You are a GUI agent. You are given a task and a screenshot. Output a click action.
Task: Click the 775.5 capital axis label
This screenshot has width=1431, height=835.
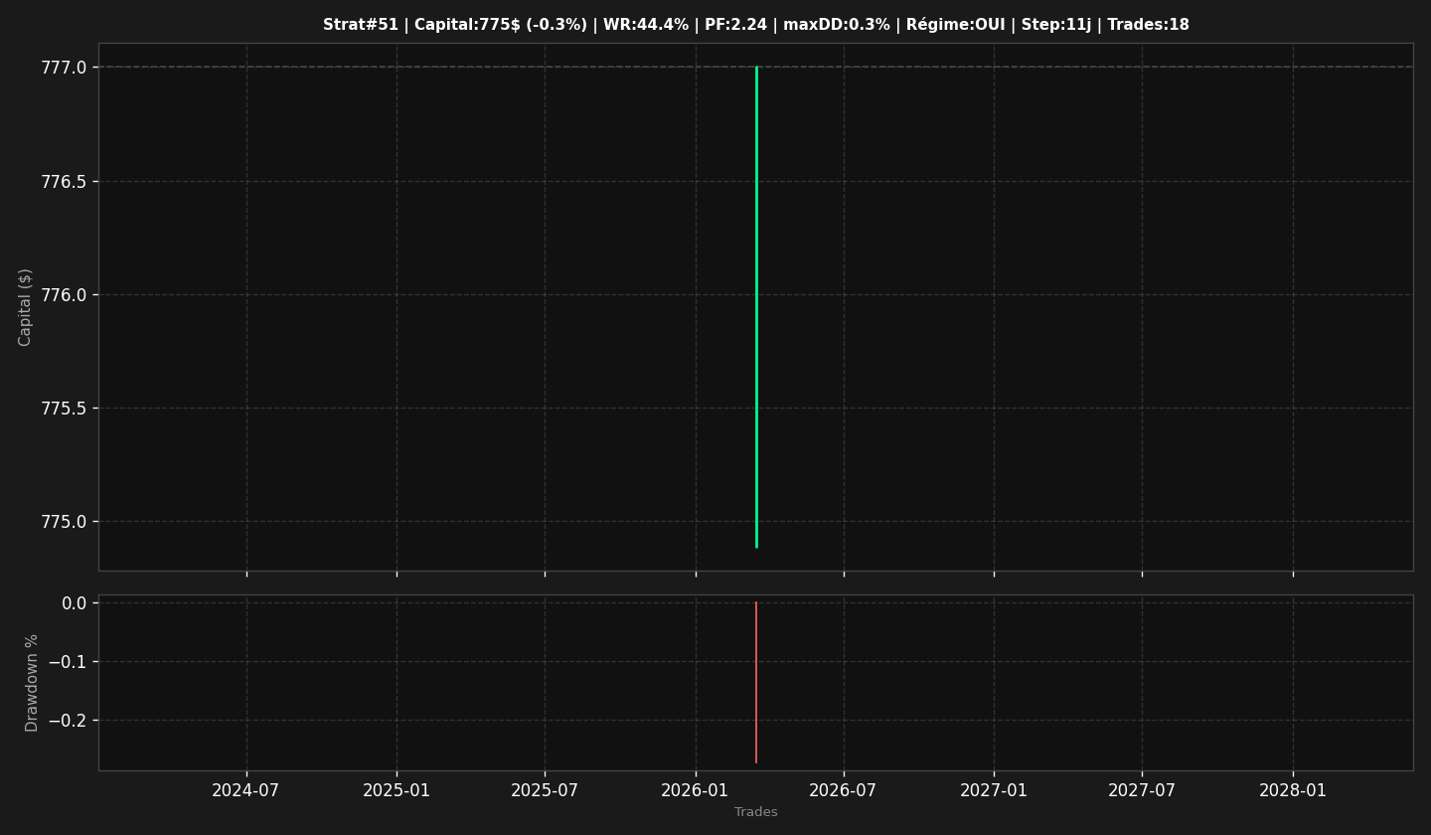64,409
